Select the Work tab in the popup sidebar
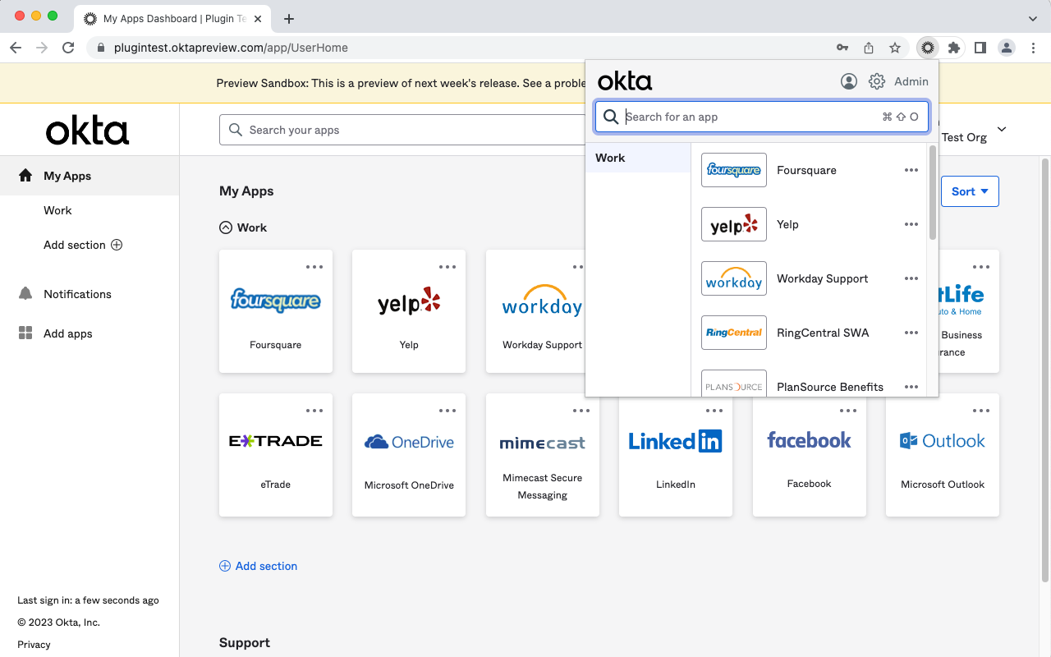1051x657 pixels. click(x=610, y=158)
